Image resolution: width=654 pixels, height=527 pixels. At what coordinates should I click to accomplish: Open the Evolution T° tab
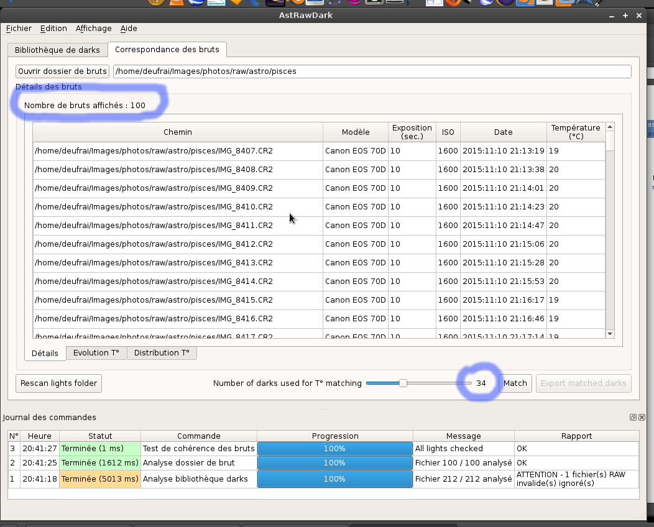click(x=96, y=353)
